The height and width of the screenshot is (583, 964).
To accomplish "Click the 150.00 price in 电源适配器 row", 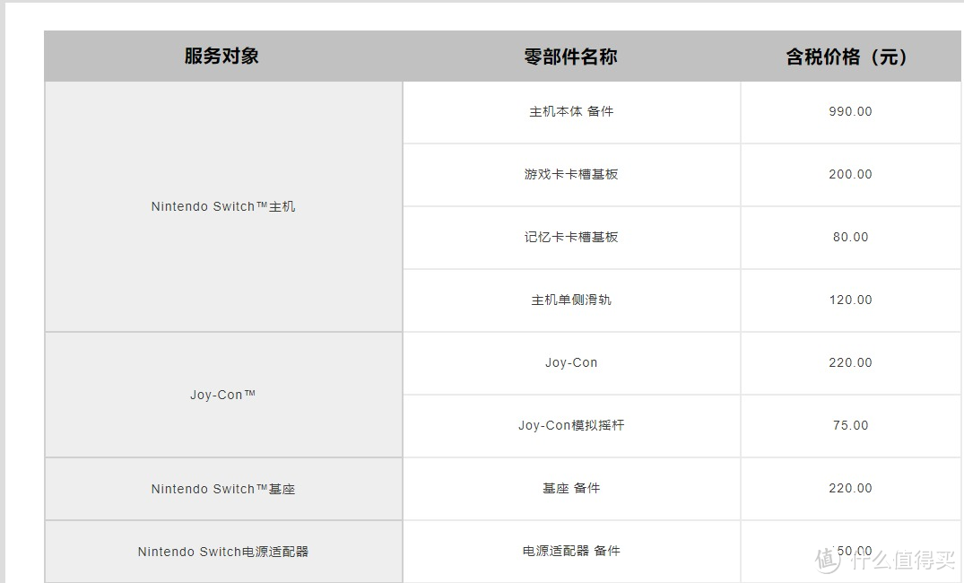I will click(851, 551).
